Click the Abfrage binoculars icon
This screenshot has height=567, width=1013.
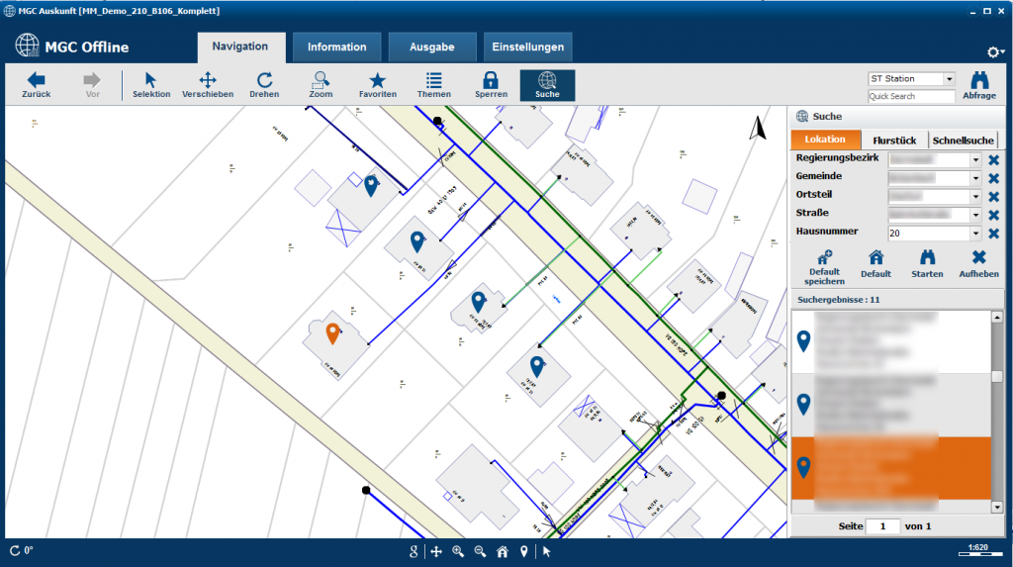pos(978,85)
